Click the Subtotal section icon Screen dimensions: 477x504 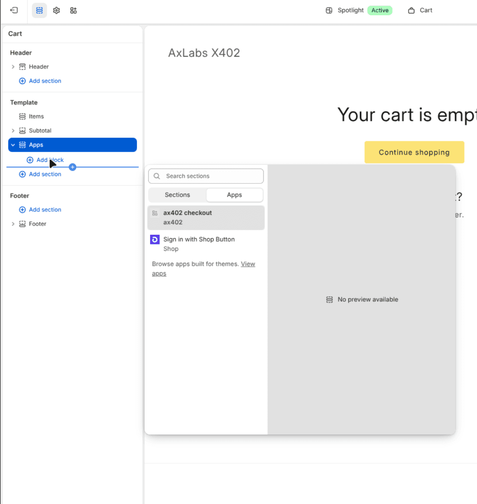(x=22, y=130)
